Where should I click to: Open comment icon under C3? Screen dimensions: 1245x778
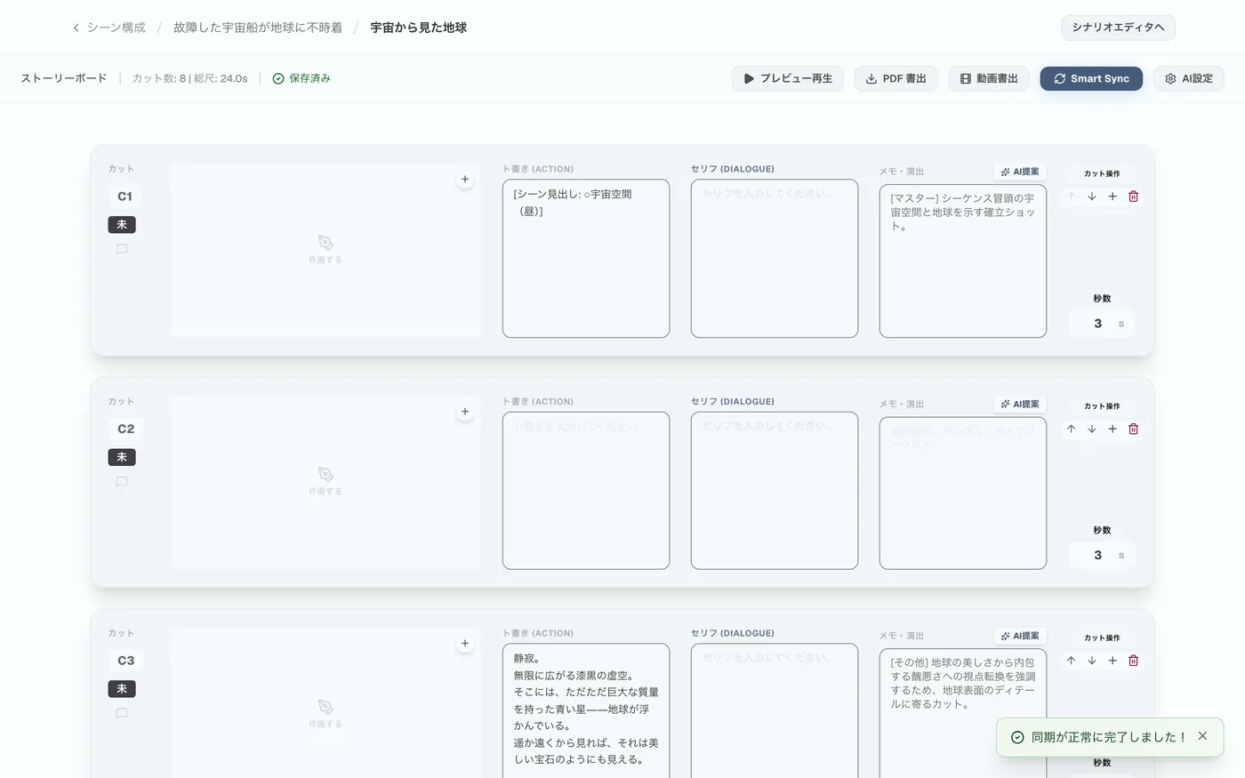click(x=122, y=713)
